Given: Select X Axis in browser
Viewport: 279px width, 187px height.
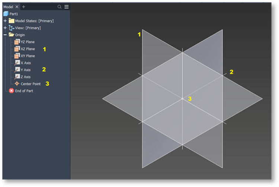Looking at the screenshot, I should pyautogui.click(x=26, y=63).
